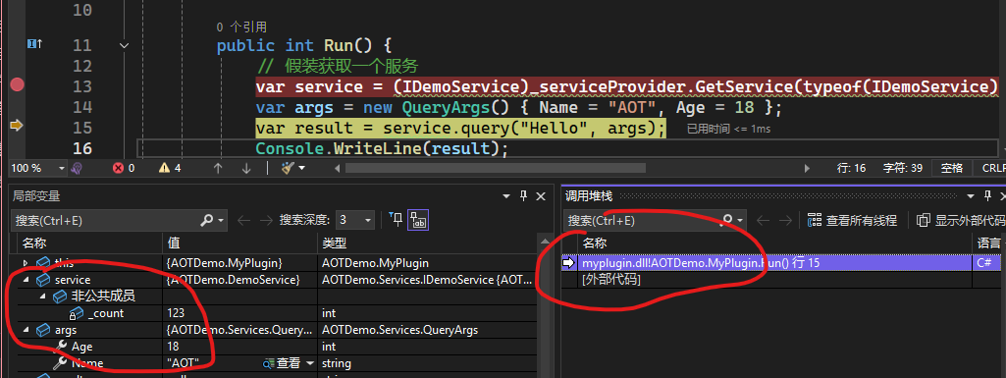Image resolution: width=1006 pixels, height=378 pixels.
Task: Go to next issue with the down arrow
Action: (x=246, y=168)
